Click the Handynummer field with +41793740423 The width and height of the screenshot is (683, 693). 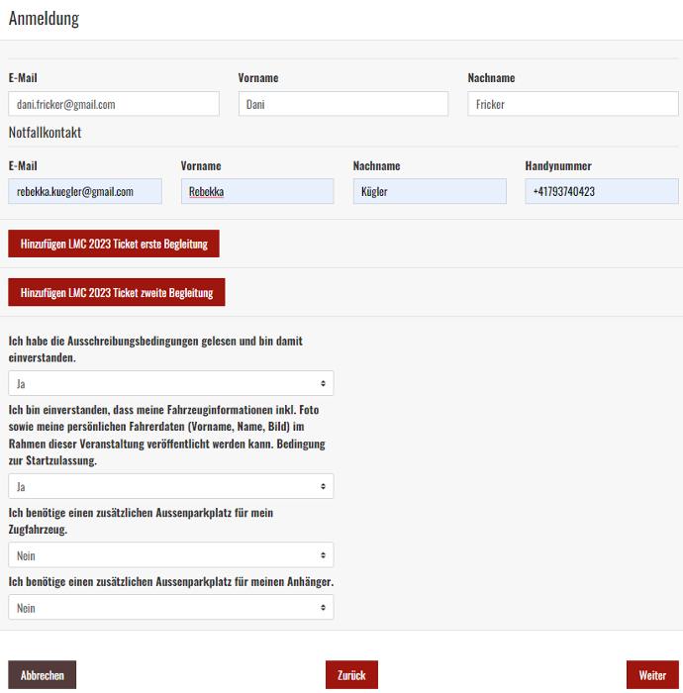pos(601,192)
